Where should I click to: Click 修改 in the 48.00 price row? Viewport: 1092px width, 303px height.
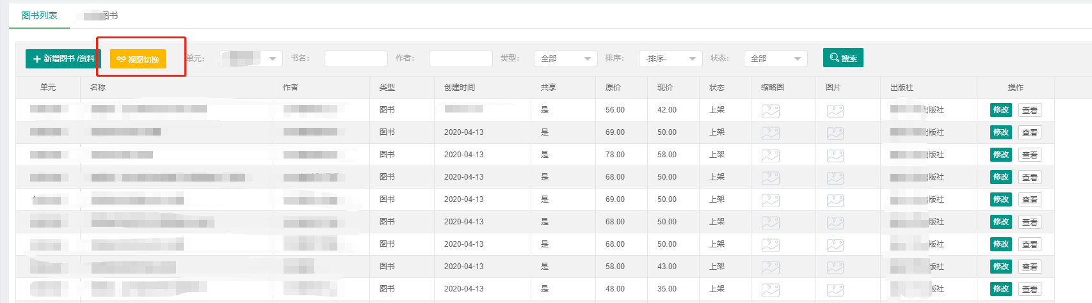(x=1001, y=289)
